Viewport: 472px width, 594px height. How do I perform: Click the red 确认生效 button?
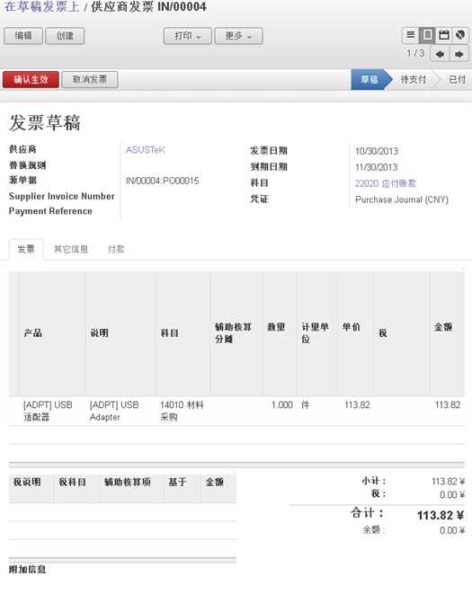pyautogui.click(x=31, y=80)
